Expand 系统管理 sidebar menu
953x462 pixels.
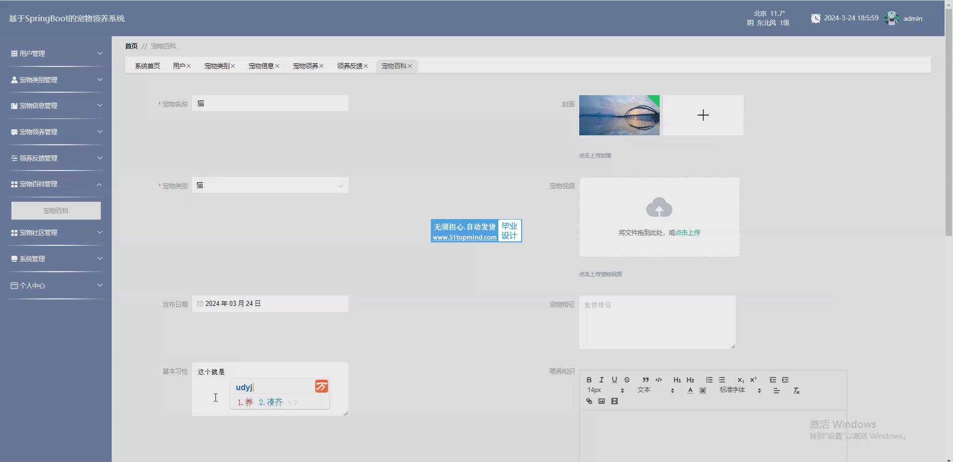(x=56, y=259)
